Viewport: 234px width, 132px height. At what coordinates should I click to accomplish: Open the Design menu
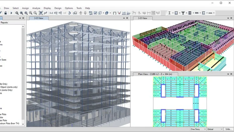(58, 8)
